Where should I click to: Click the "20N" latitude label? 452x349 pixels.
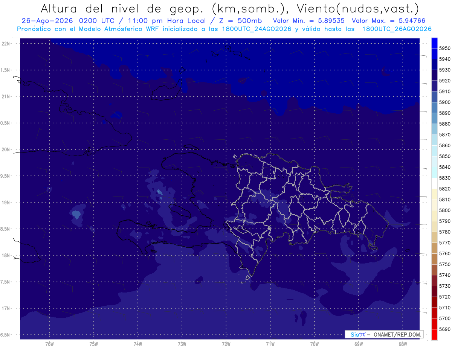coord(6,150)
